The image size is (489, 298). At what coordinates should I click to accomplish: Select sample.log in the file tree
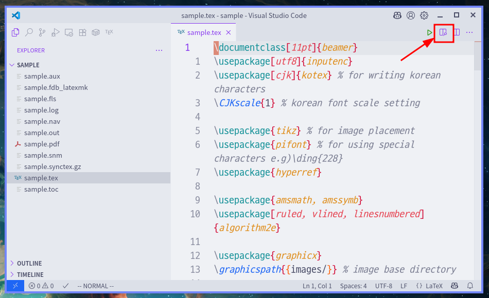pos(41,110)
